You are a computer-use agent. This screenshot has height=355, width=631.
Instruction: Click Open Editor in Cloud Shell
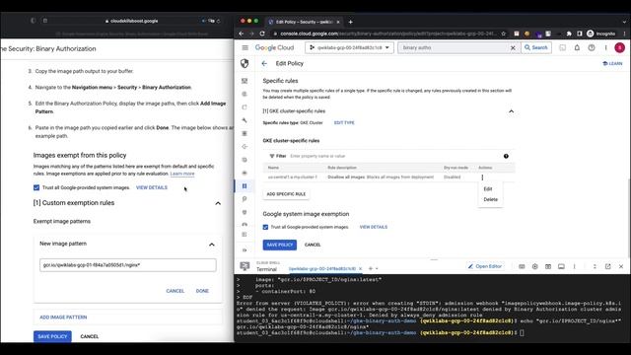[484, 266]
